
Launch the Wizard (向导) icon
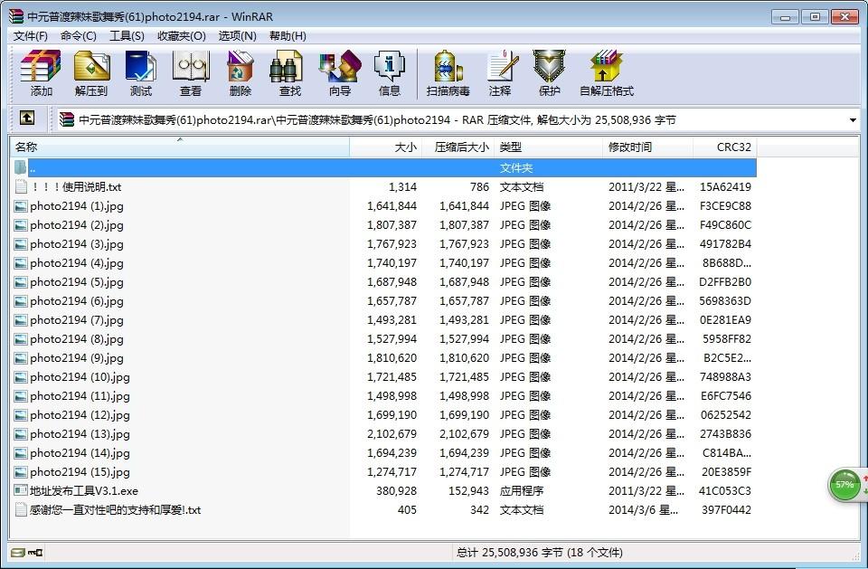tap(340, 72)
